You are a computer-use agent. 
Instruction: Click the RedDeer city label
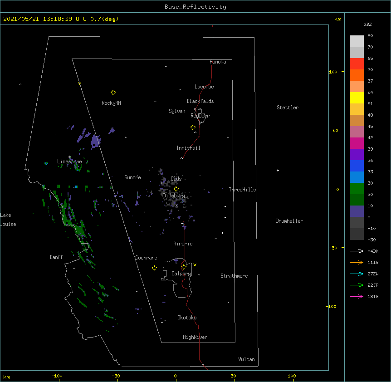(x=200, y=116)
